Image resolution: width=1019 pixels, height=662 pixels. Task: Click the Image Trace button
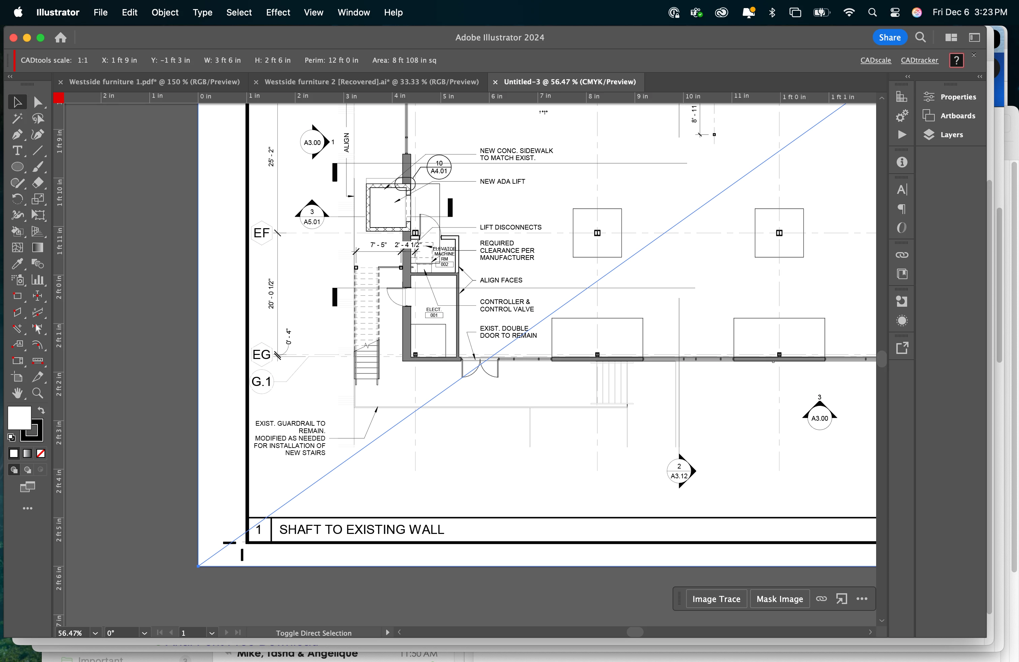point(716,599)
